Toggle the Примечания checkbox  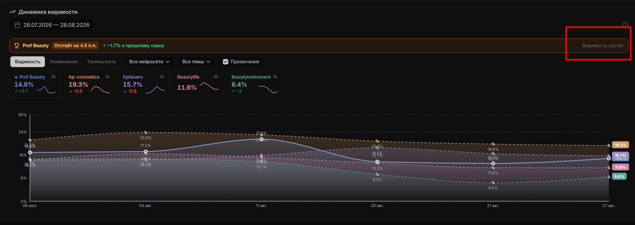coord(226,62)
